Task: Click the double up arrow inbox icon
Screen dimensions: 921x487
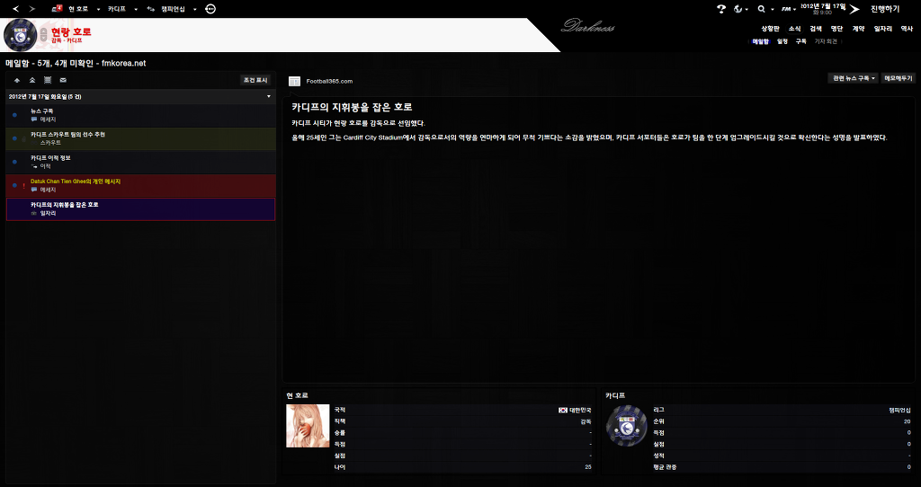Action: [32, 80]
